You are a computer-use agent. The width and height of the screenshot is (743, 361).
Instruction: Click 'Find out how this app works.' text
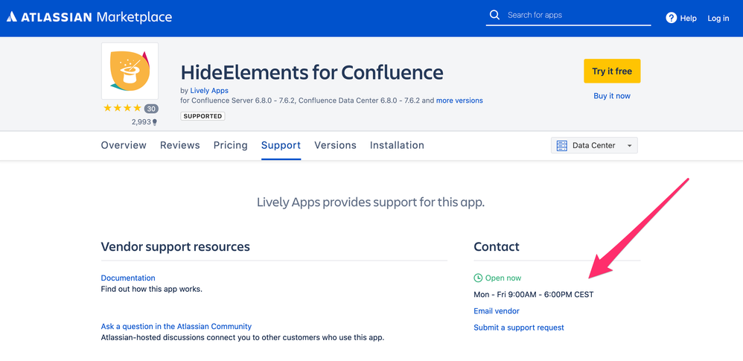(152, 289)
